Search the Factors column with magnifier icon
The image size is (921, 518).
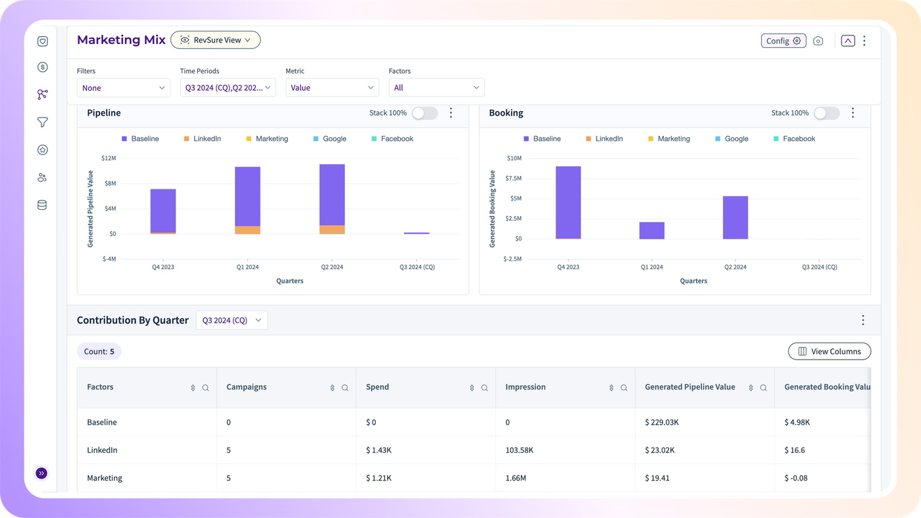pos(205,388)
